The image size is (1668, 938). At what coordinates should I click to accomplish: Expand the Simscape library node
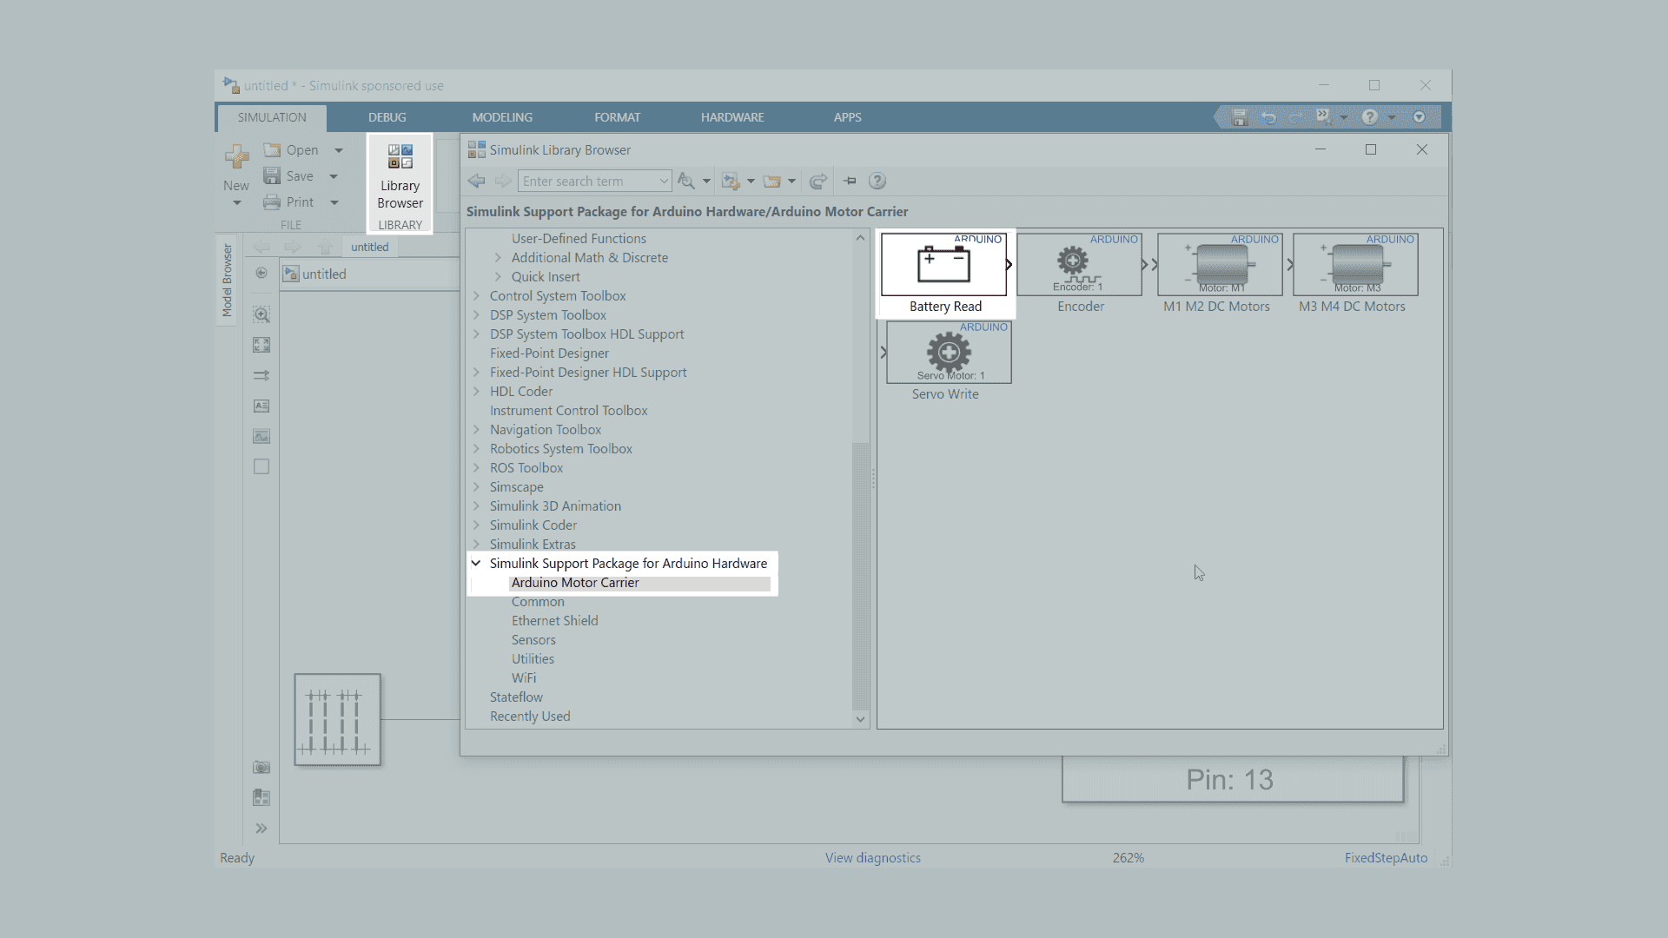tap(476, 487)
